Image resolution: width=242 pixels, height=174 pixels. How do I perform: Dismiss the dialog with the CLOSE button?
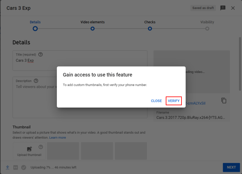[x=156, y=101]
